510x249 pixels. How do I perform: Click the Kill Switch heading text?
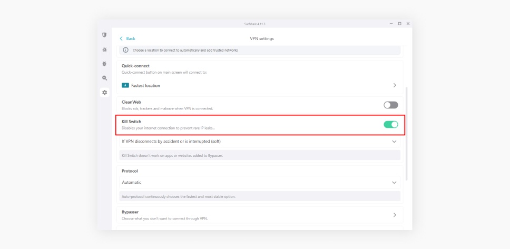pyautogui.click(x=131, y=122)
